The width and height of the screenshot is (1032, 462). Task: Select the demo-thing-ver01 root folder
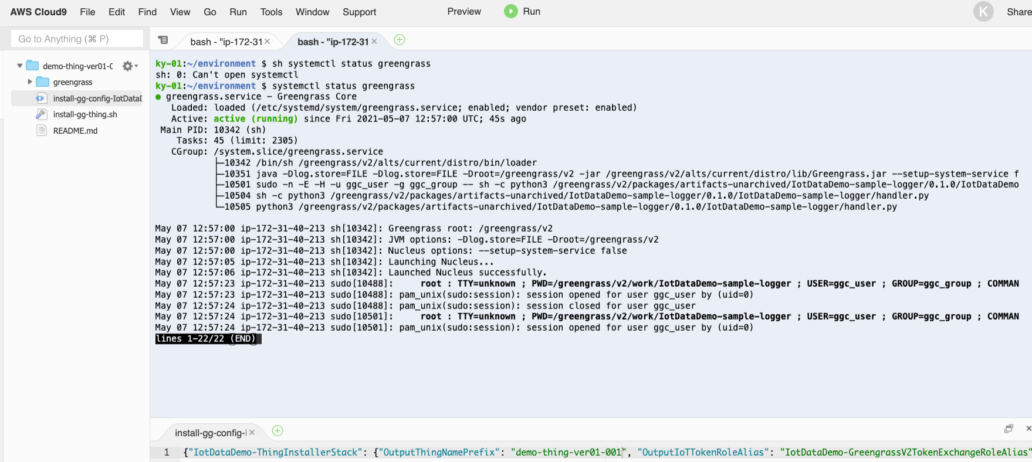point(77,66)
